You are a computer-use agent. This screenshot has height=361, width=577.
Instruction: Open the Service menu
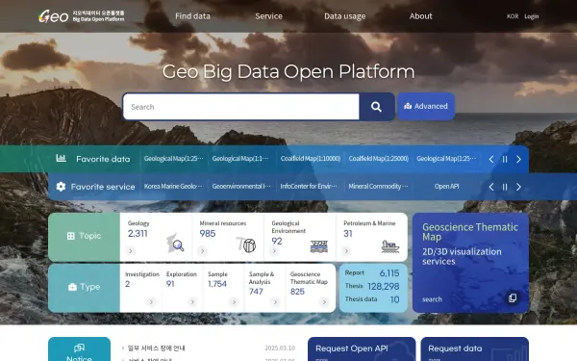pos(269,16)
